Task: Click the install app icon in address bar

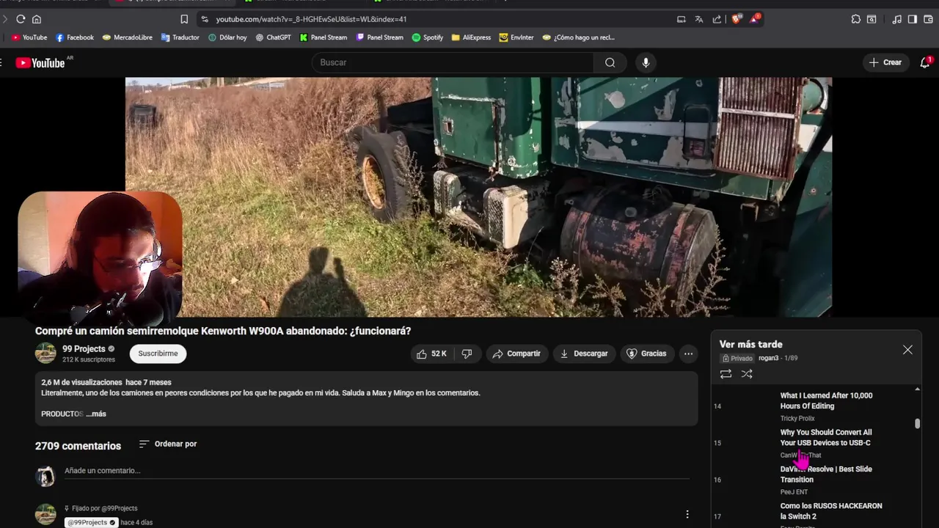Action: pos(682,19)
